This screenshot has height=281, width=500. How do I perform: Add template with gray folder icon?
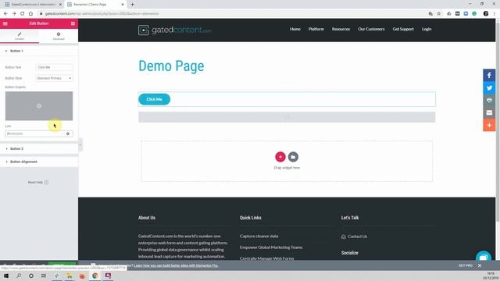[293, 157]
